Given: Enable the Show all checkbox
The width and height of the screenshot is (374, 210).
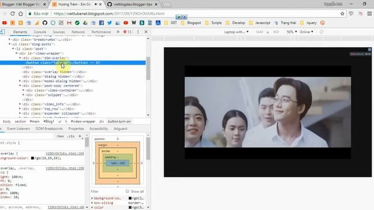Looking at the screenshot, I should click(x=127, y=191).
